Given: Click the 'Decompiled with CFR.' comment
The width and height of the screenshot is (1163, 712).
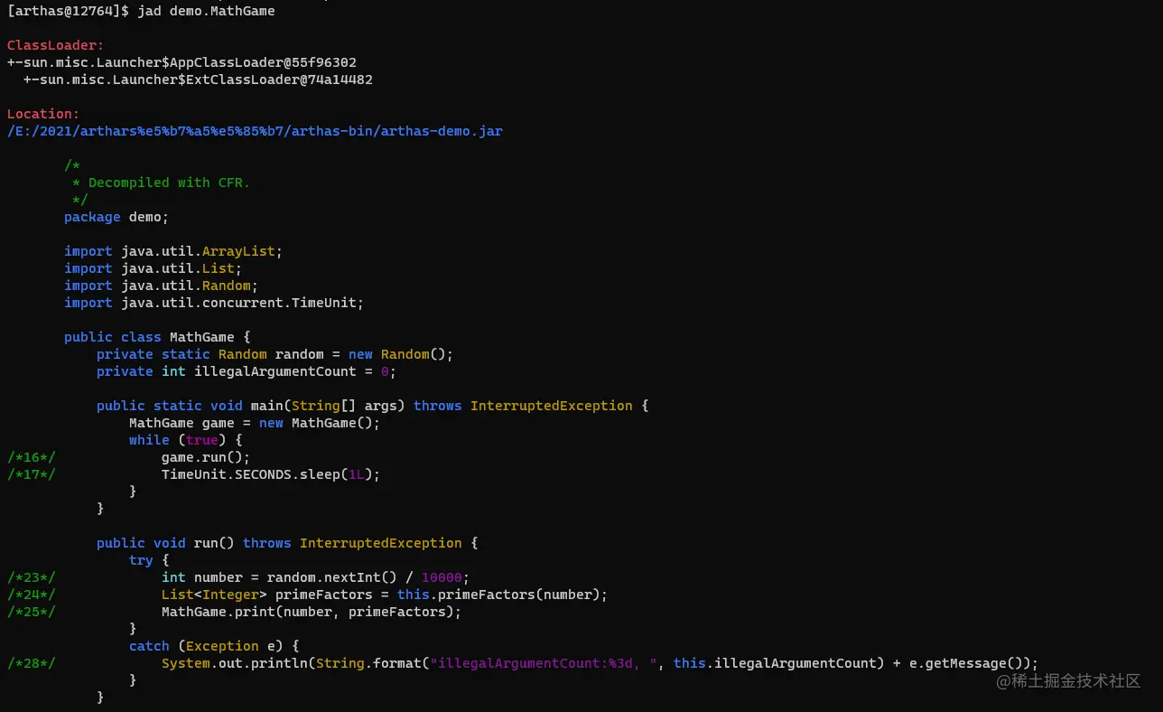Looking at the screenshot, I should pyautogui.click(x=169, y=183).
